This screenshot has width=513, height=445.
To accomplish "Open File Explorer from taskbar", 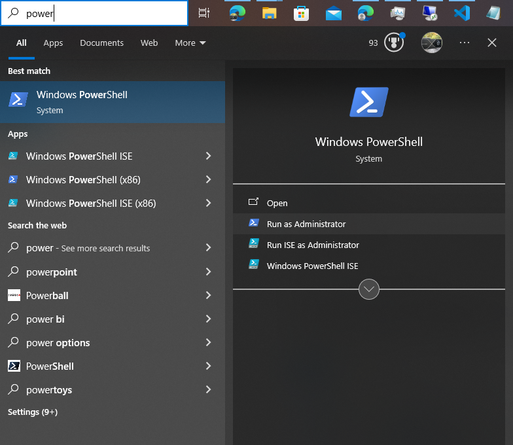I will click(x=270, y=13).
